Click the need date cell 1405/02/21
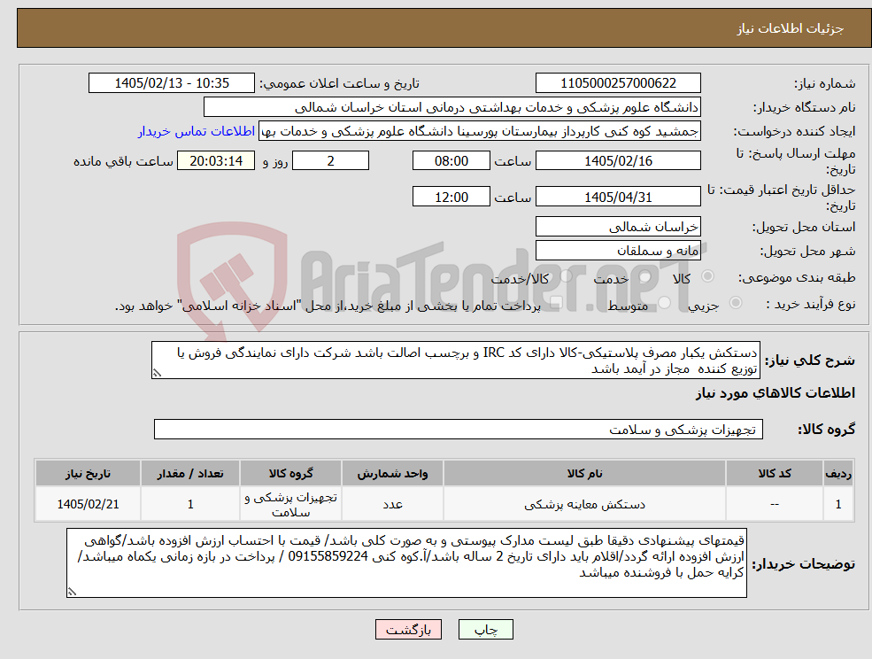 pos(88,504)
